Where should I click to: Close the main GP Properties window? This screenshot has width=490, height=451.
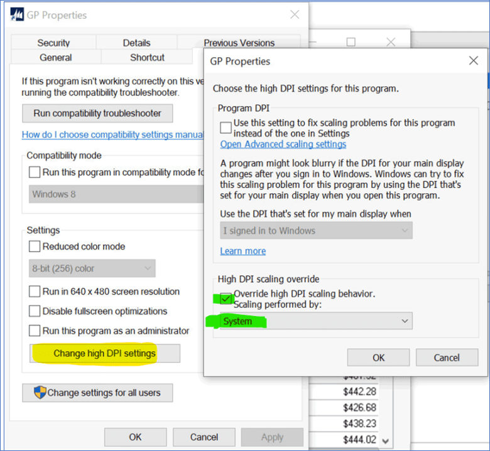click(x=295, y=15)
